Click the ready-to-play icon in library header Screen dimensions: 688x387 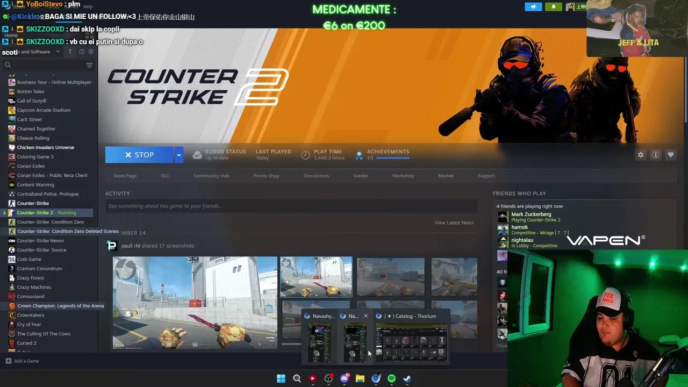point(91,52)
